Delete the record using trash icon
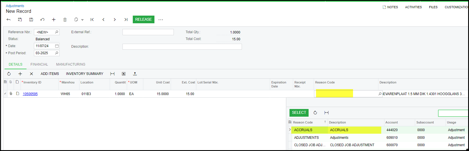This screenshot has height=151, width=469. [65, 20]
